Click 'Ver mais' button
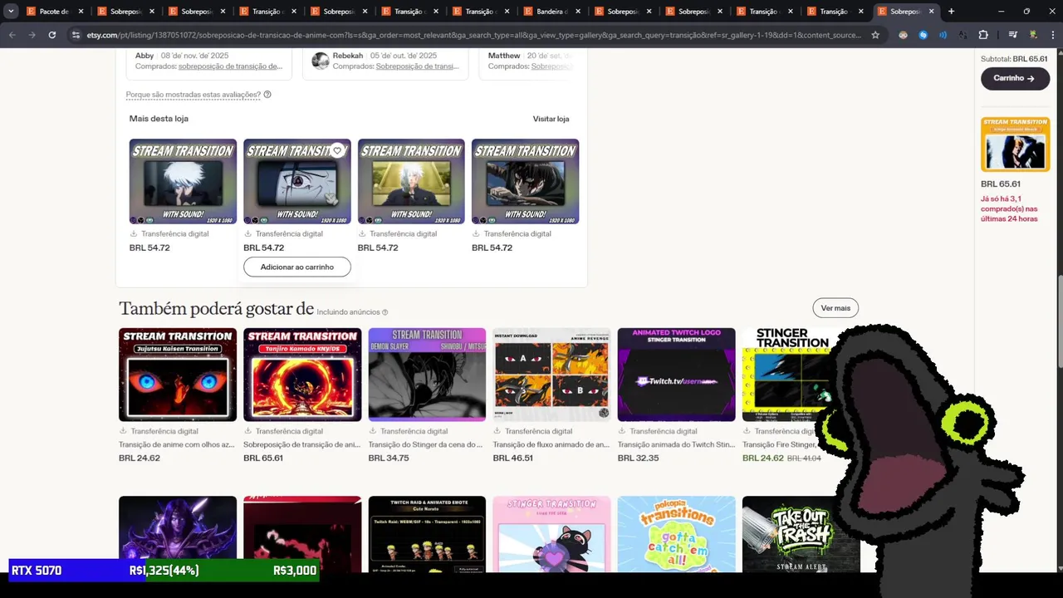This screenshot has width=1063, height=598. (x=835, y=308)
